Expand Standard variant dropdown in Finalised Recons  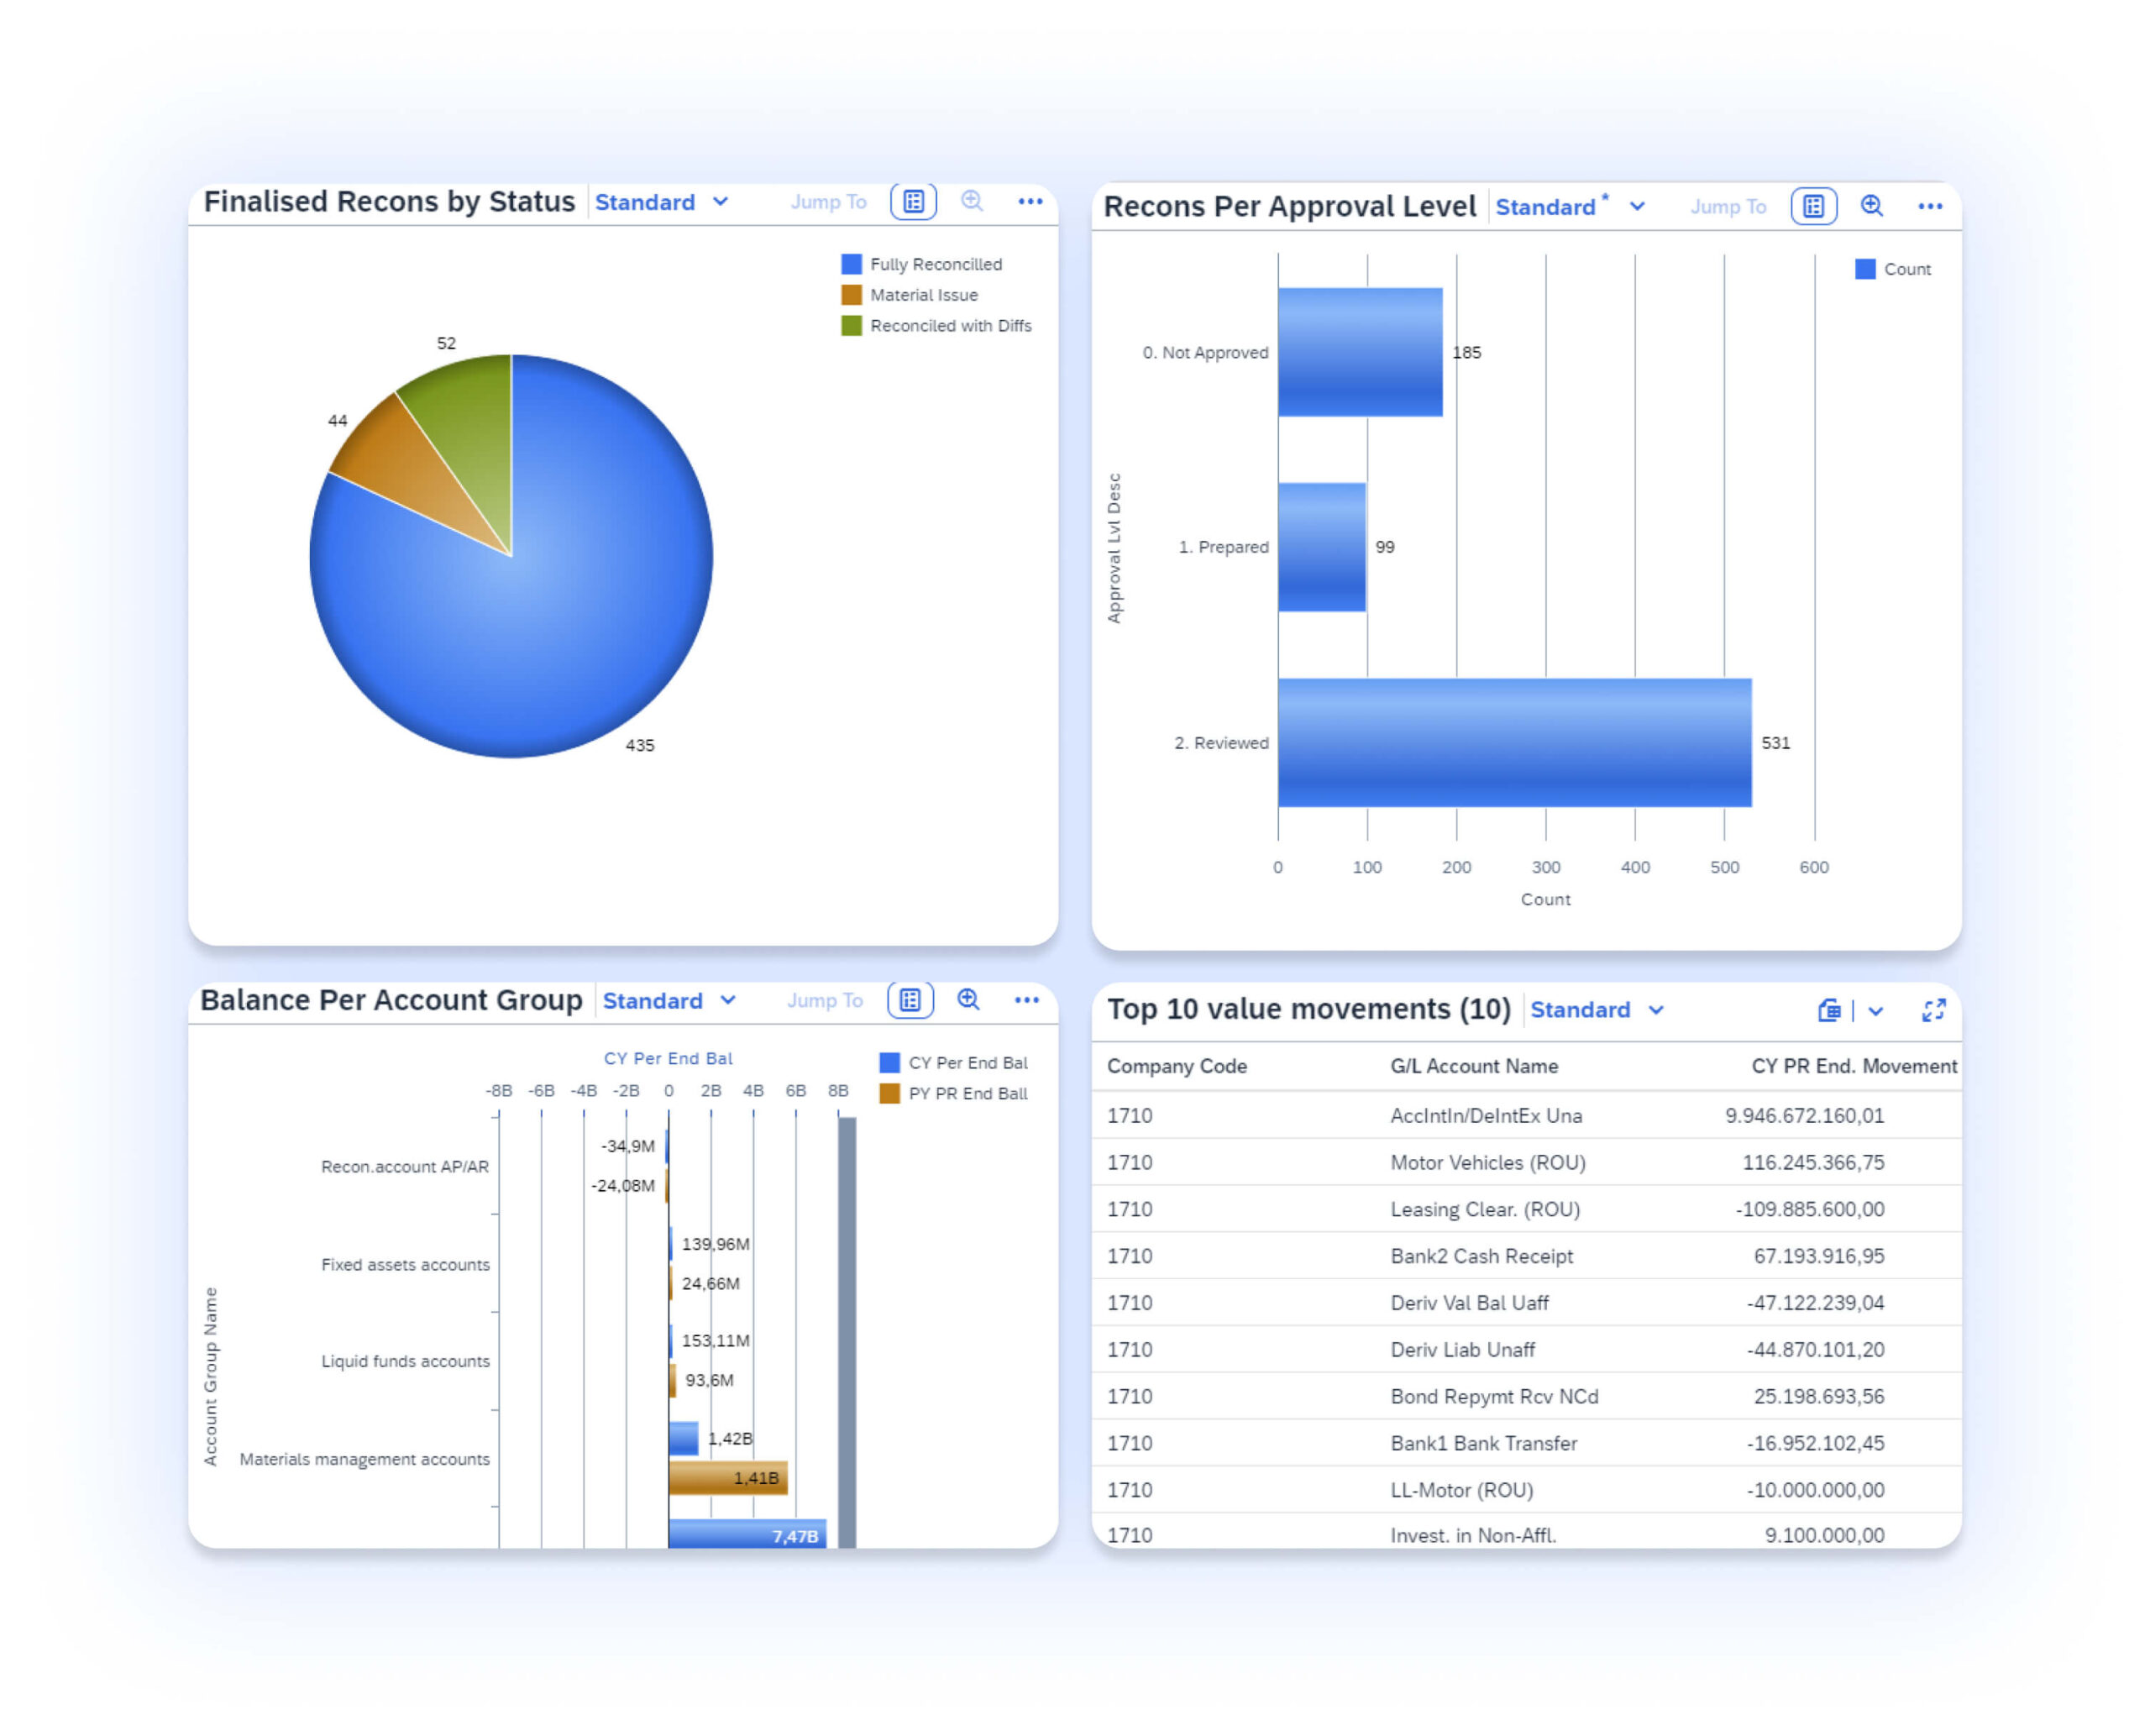721,202
